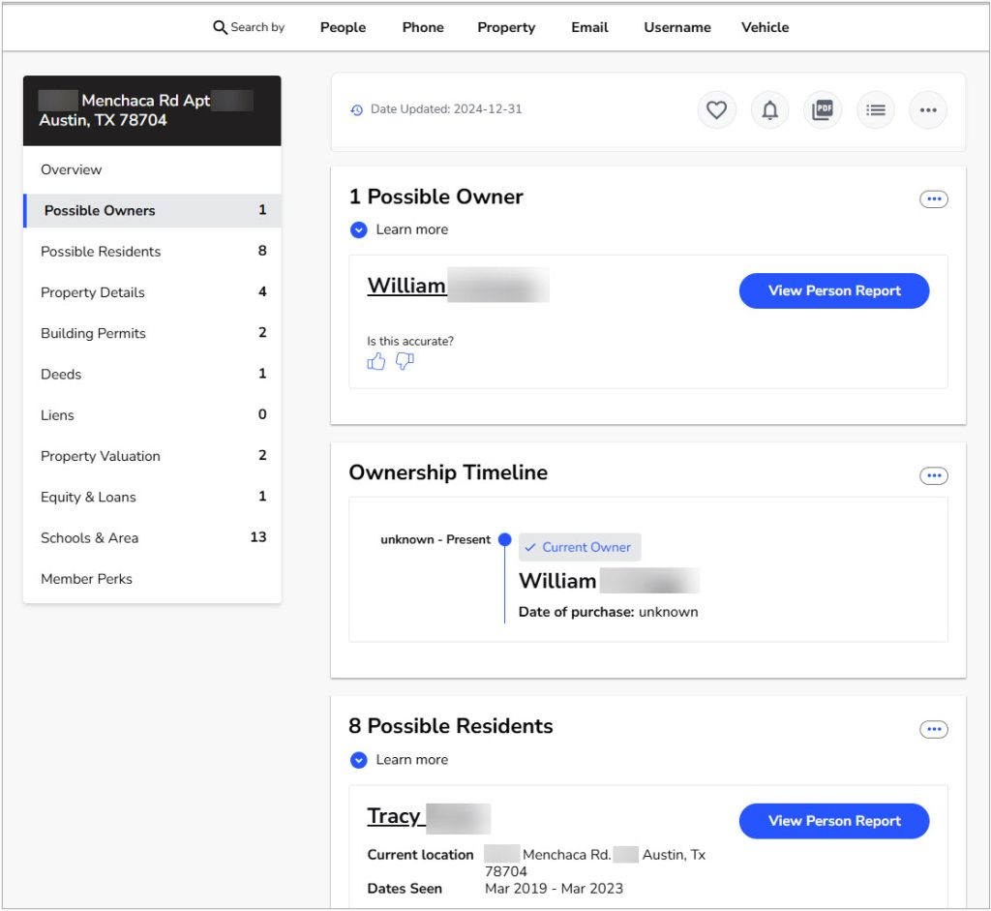Expand Learn more under Possible Residents

(400, 760)
